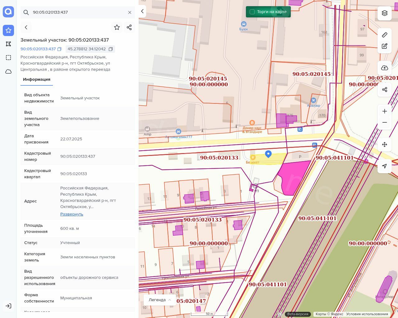Viewport: 398px width, 318px height.
Task: Select the ruler measurement tool
Action: pyautogui.click(x=385, y=35)
